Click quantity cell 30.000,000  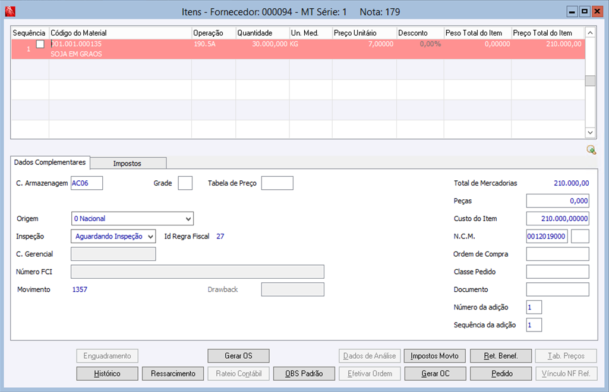point(270,44)
